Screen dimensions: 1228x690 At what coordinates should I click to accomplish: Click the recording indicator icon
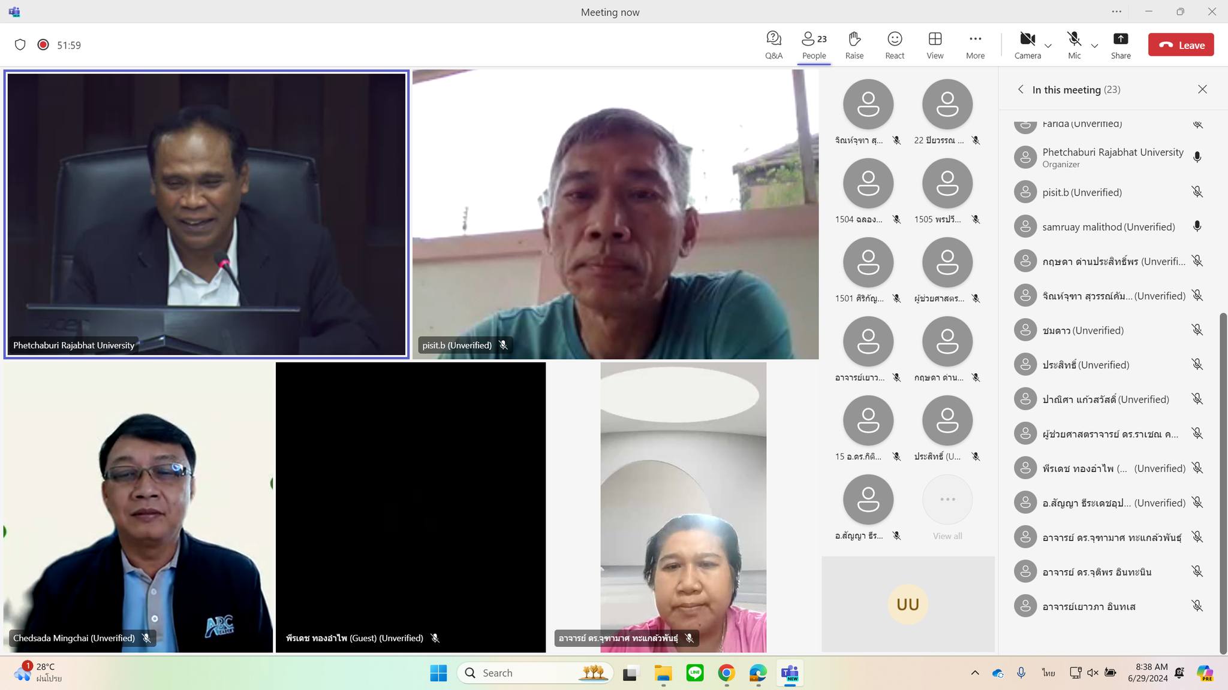pyautogui.click(x=43, y=45)
